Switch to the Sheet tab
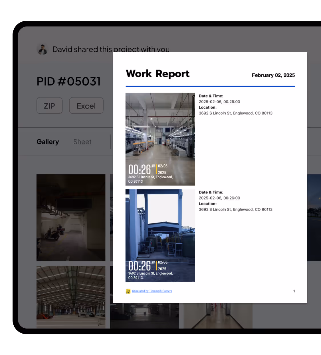 82,142
